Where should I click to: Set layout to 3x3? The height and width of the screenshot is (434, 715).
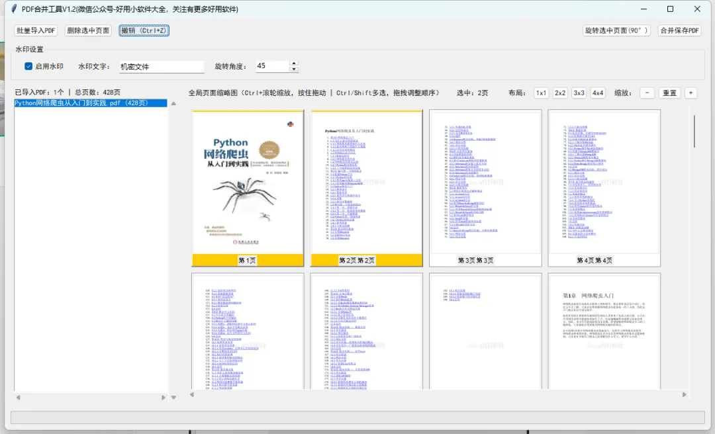pyautogui.click(x=579, y=93)
